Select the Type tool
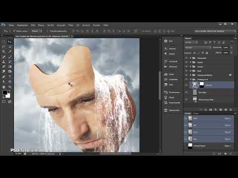Screen dimensions: 238x178 tap(10, 77)
